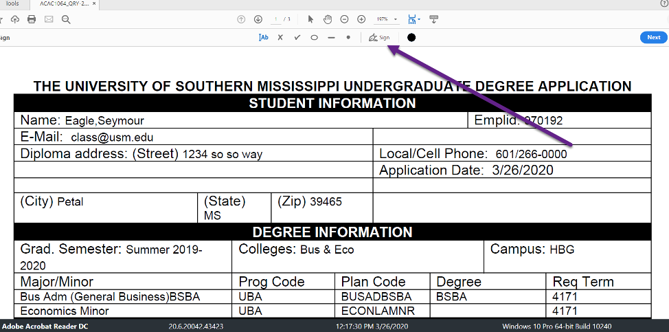Click the DEGREE INFORMATION heading
Viewport: 669px width, 332px height.
(x=332, y=232)
